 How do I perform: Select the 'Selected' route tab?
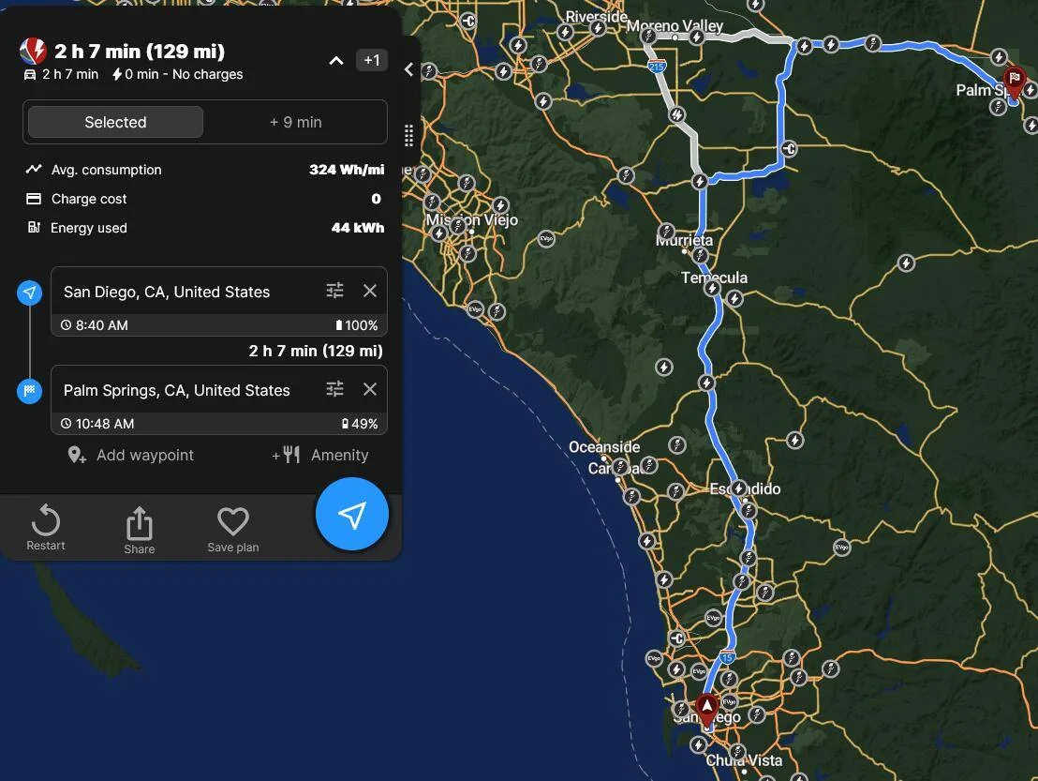coord(115,122)
